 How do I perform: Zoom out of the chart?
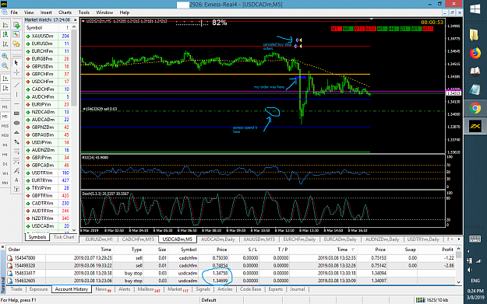pyautogui.click(x=5, y=65)
